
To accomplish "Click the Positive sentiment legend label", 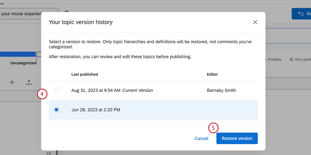I will pos(274,59).
